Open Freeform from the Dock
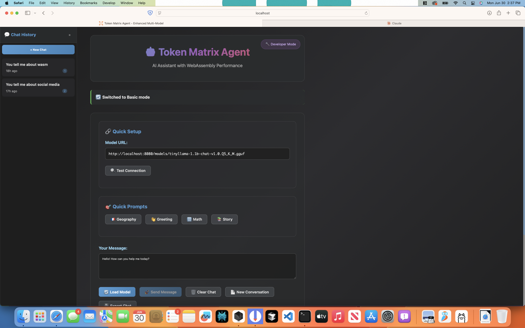 [x=205, y=317]
